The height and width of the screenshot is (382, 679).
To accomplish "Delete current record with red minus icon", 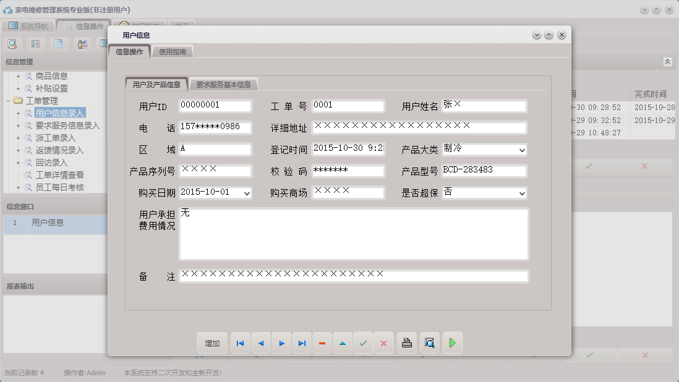I will [322, 342].
